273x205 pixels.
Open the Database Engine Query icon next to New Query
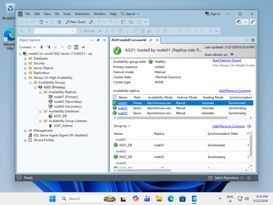point(91,22)
